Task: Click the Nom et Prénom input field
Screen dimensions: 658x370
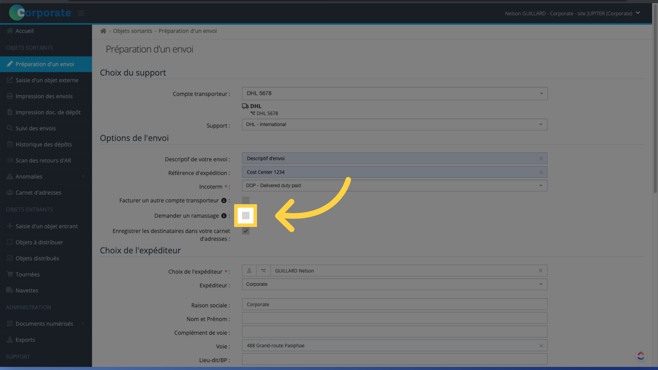Action: [x=394, y=318]
